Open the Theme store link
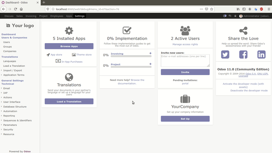The width and height of the screenshot is (272, 153). (82, 55)
